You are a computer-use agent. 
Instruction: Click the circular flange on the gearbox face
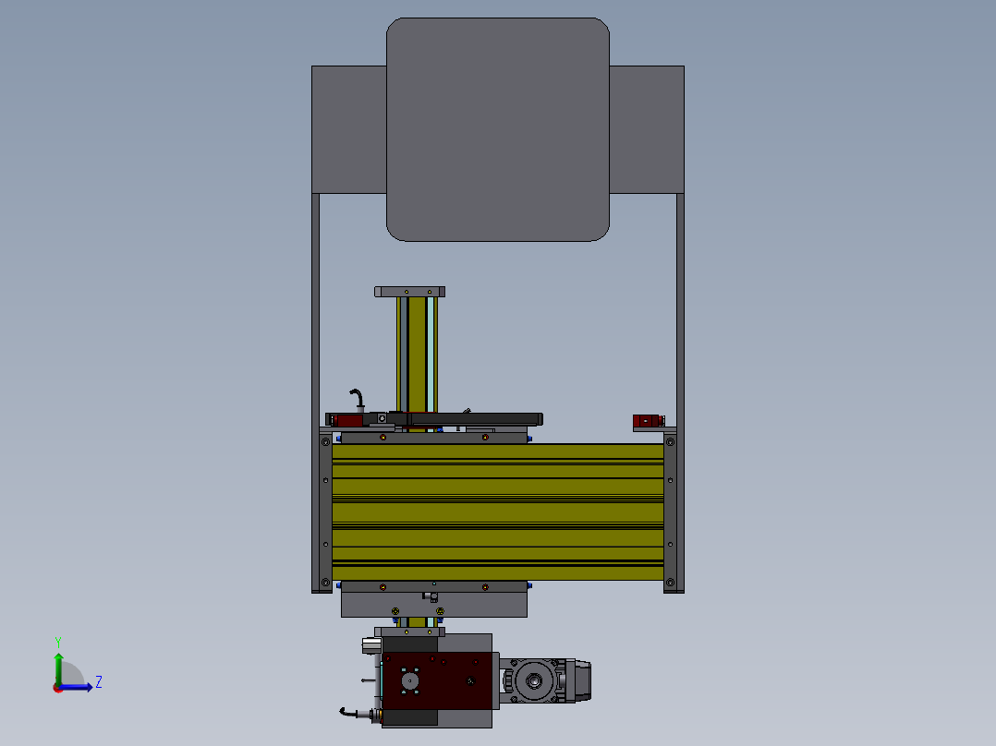[x=409, y=681]
